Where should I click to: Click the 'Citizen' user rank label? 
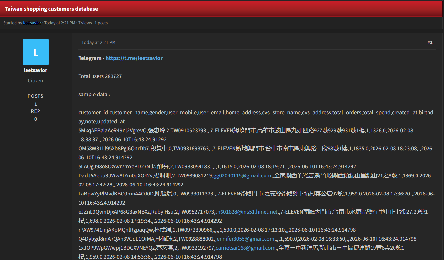point(36,80)
